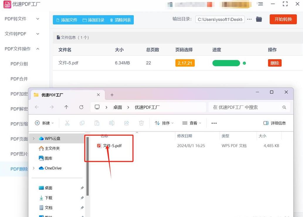
Task: Sort by 大小 column in Explorer
Action: pos(263,136)
